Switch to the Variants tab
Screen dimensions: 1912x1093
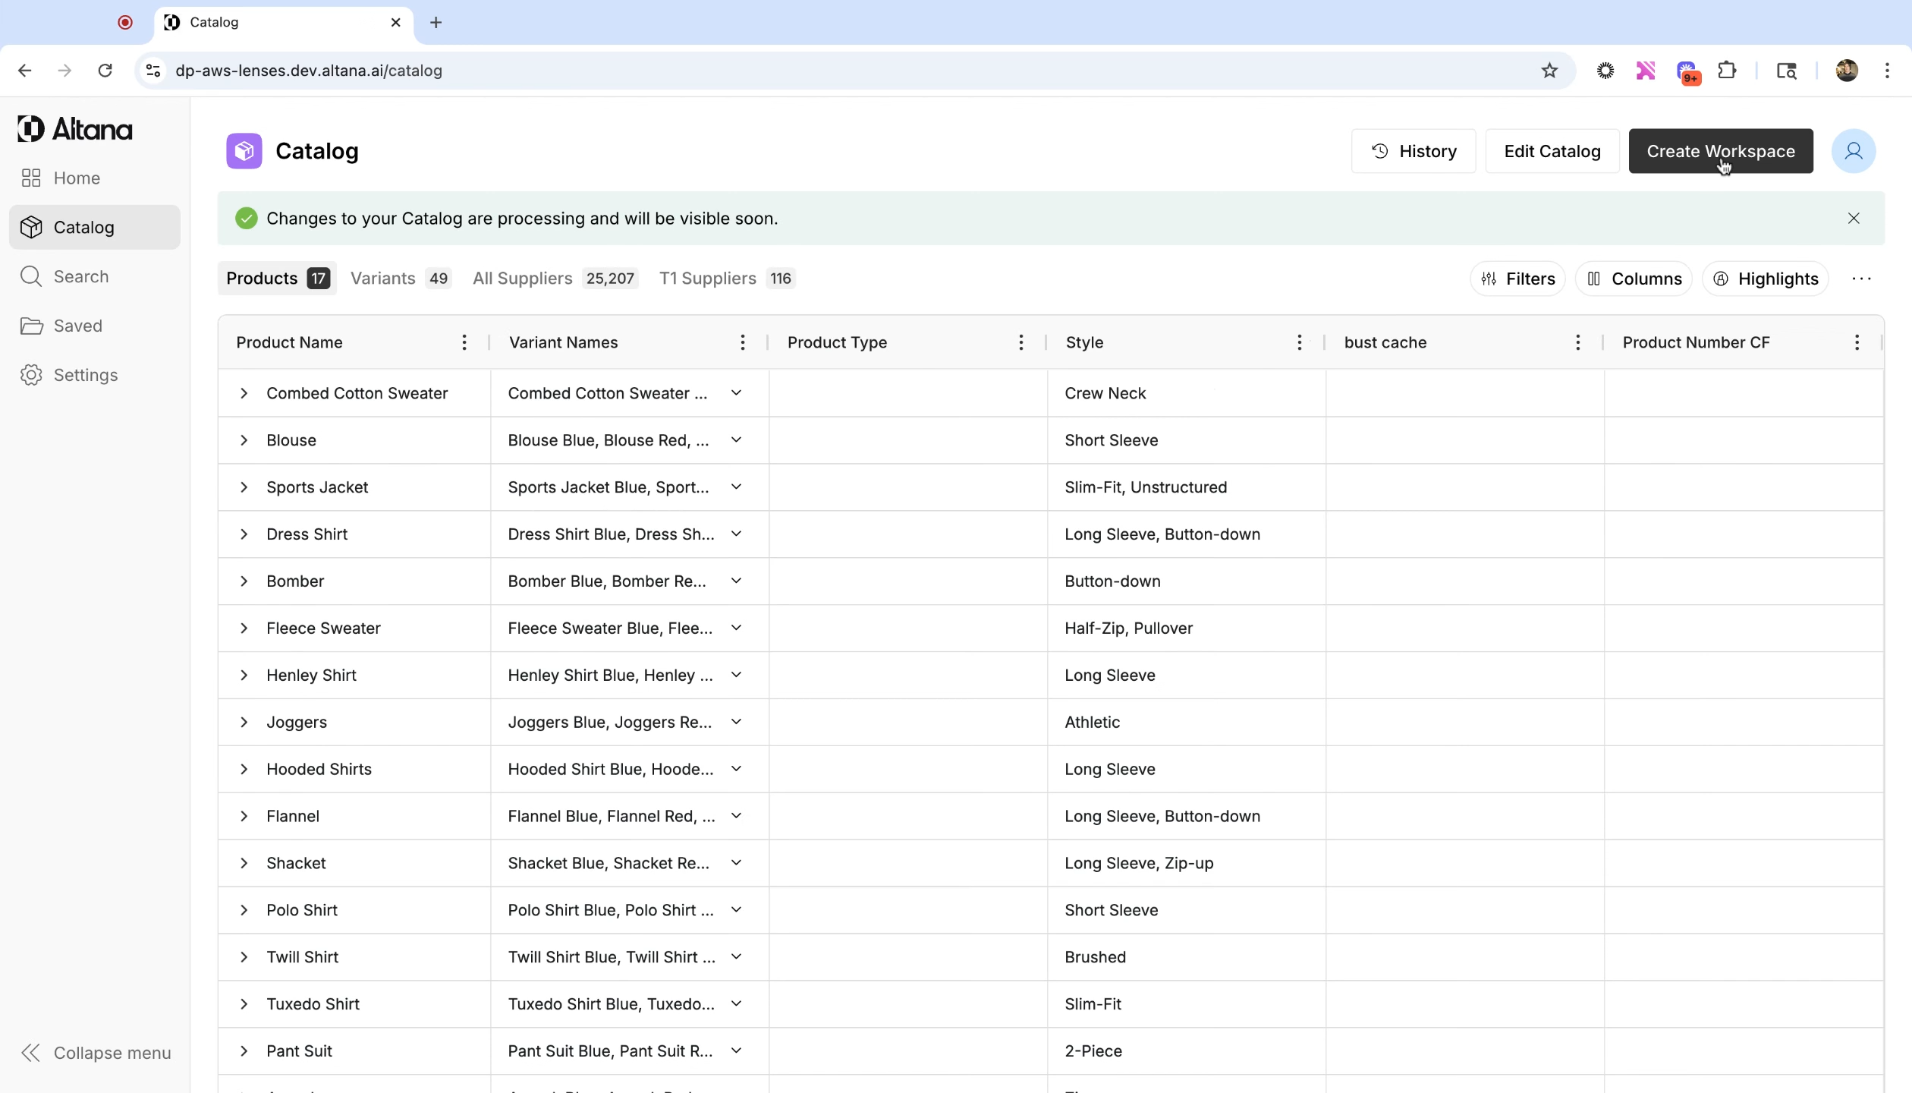[x=400, y=279]
